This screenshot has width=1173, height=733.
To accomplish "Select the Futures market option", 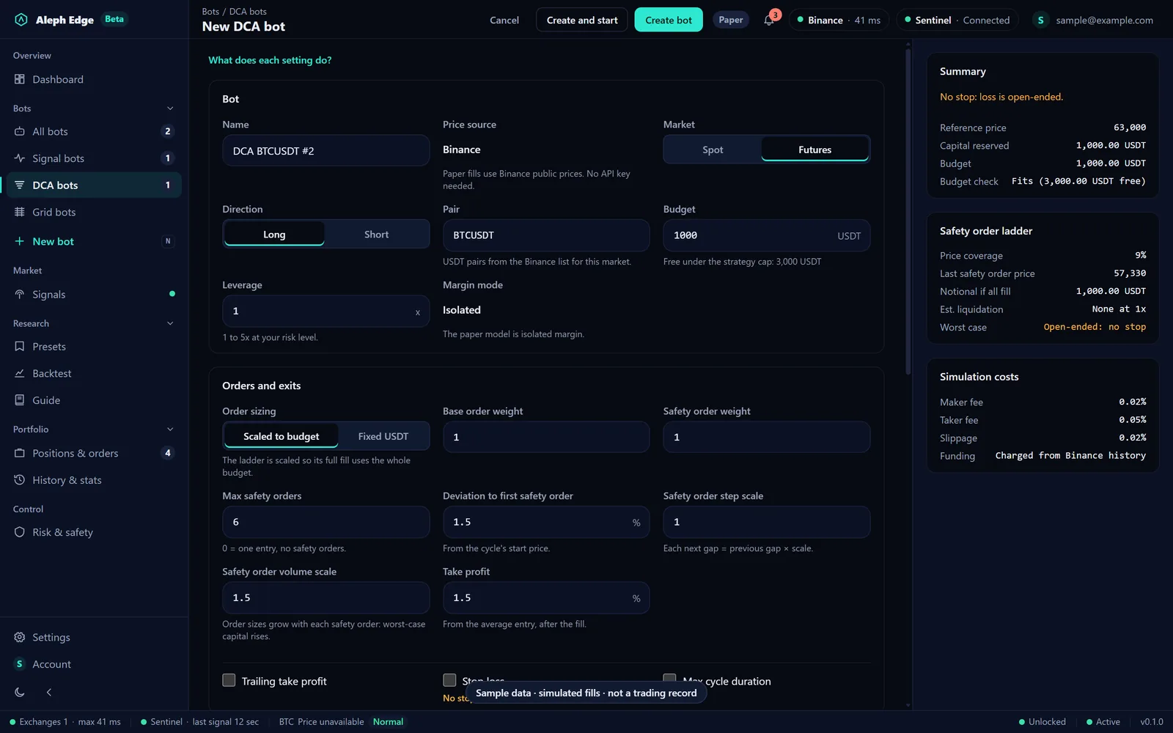I will point(815,150).
